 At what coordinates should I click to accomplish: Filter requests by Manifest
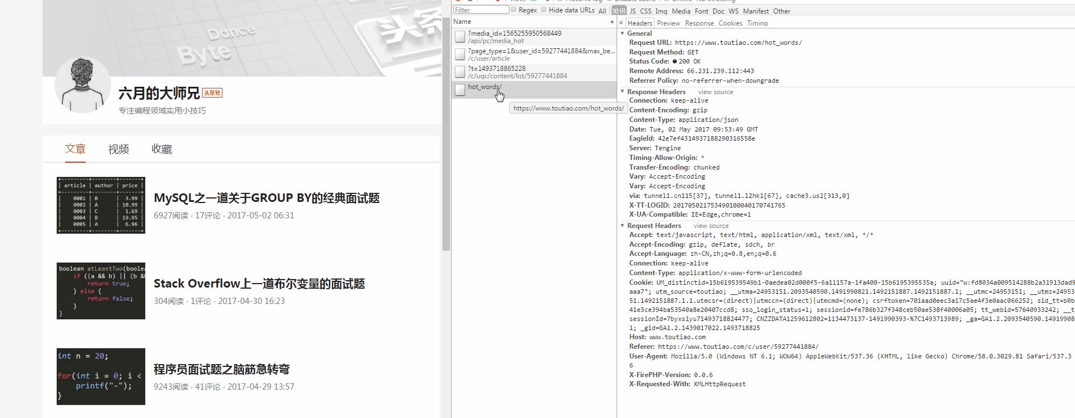click(x=756, y=11)
